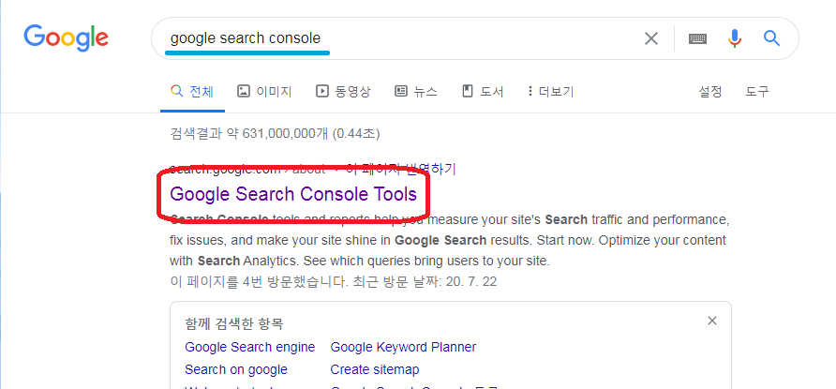Open the on-screen keyboard icon

pyautogui.click(x=697, y=38)
